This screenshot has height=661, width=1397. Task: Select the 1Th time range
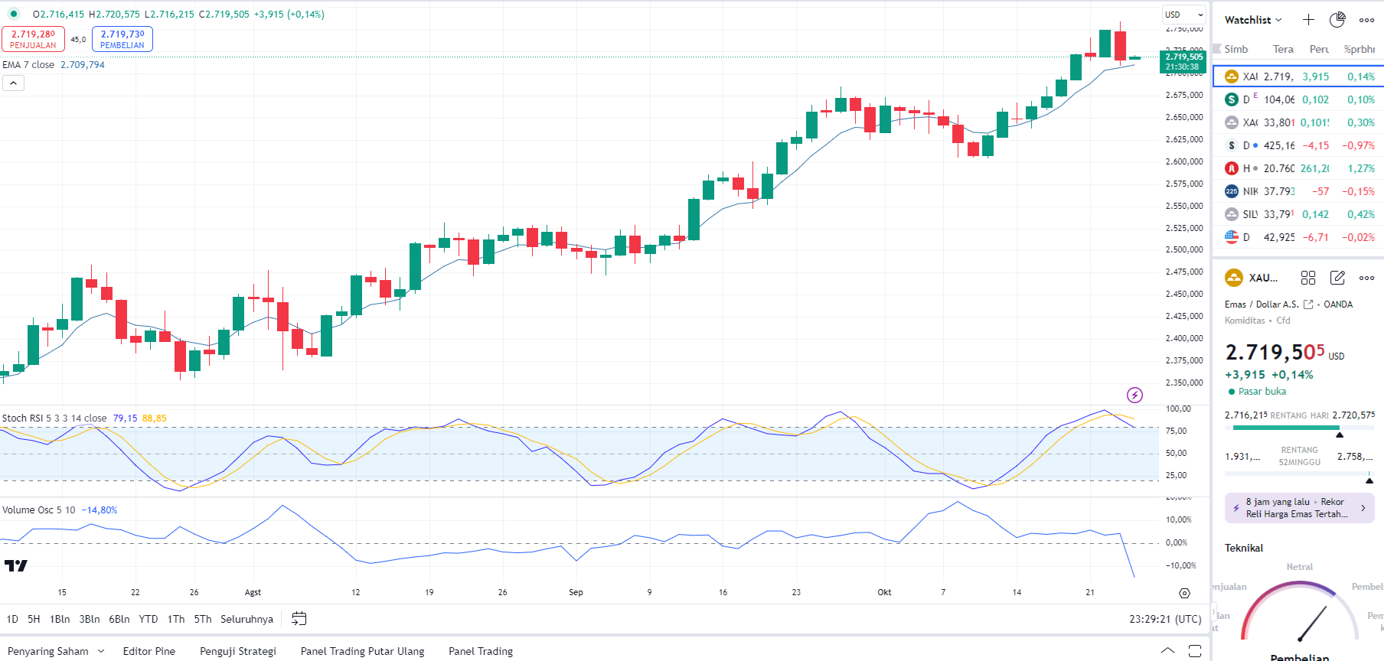pyautogui.click(x=176, y=619)
